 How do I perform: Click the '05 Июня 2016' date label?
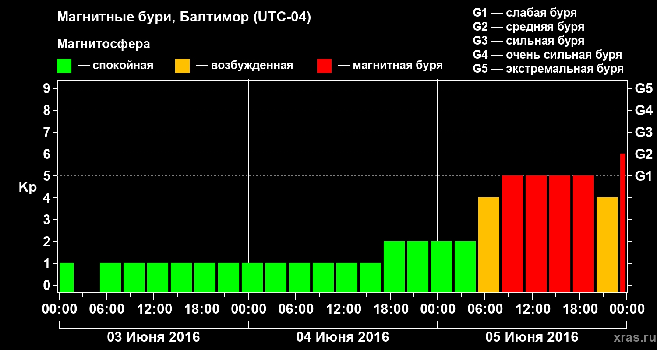(x=532, y=337)
